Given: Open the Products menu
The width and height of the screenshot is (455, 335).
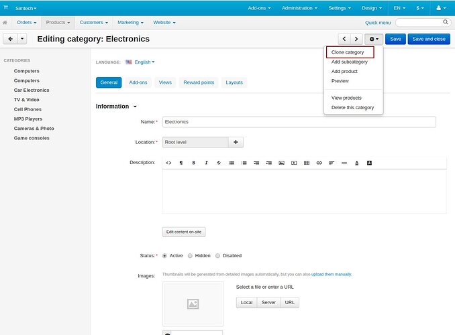Looking at the screenshot, I should 58,22.
